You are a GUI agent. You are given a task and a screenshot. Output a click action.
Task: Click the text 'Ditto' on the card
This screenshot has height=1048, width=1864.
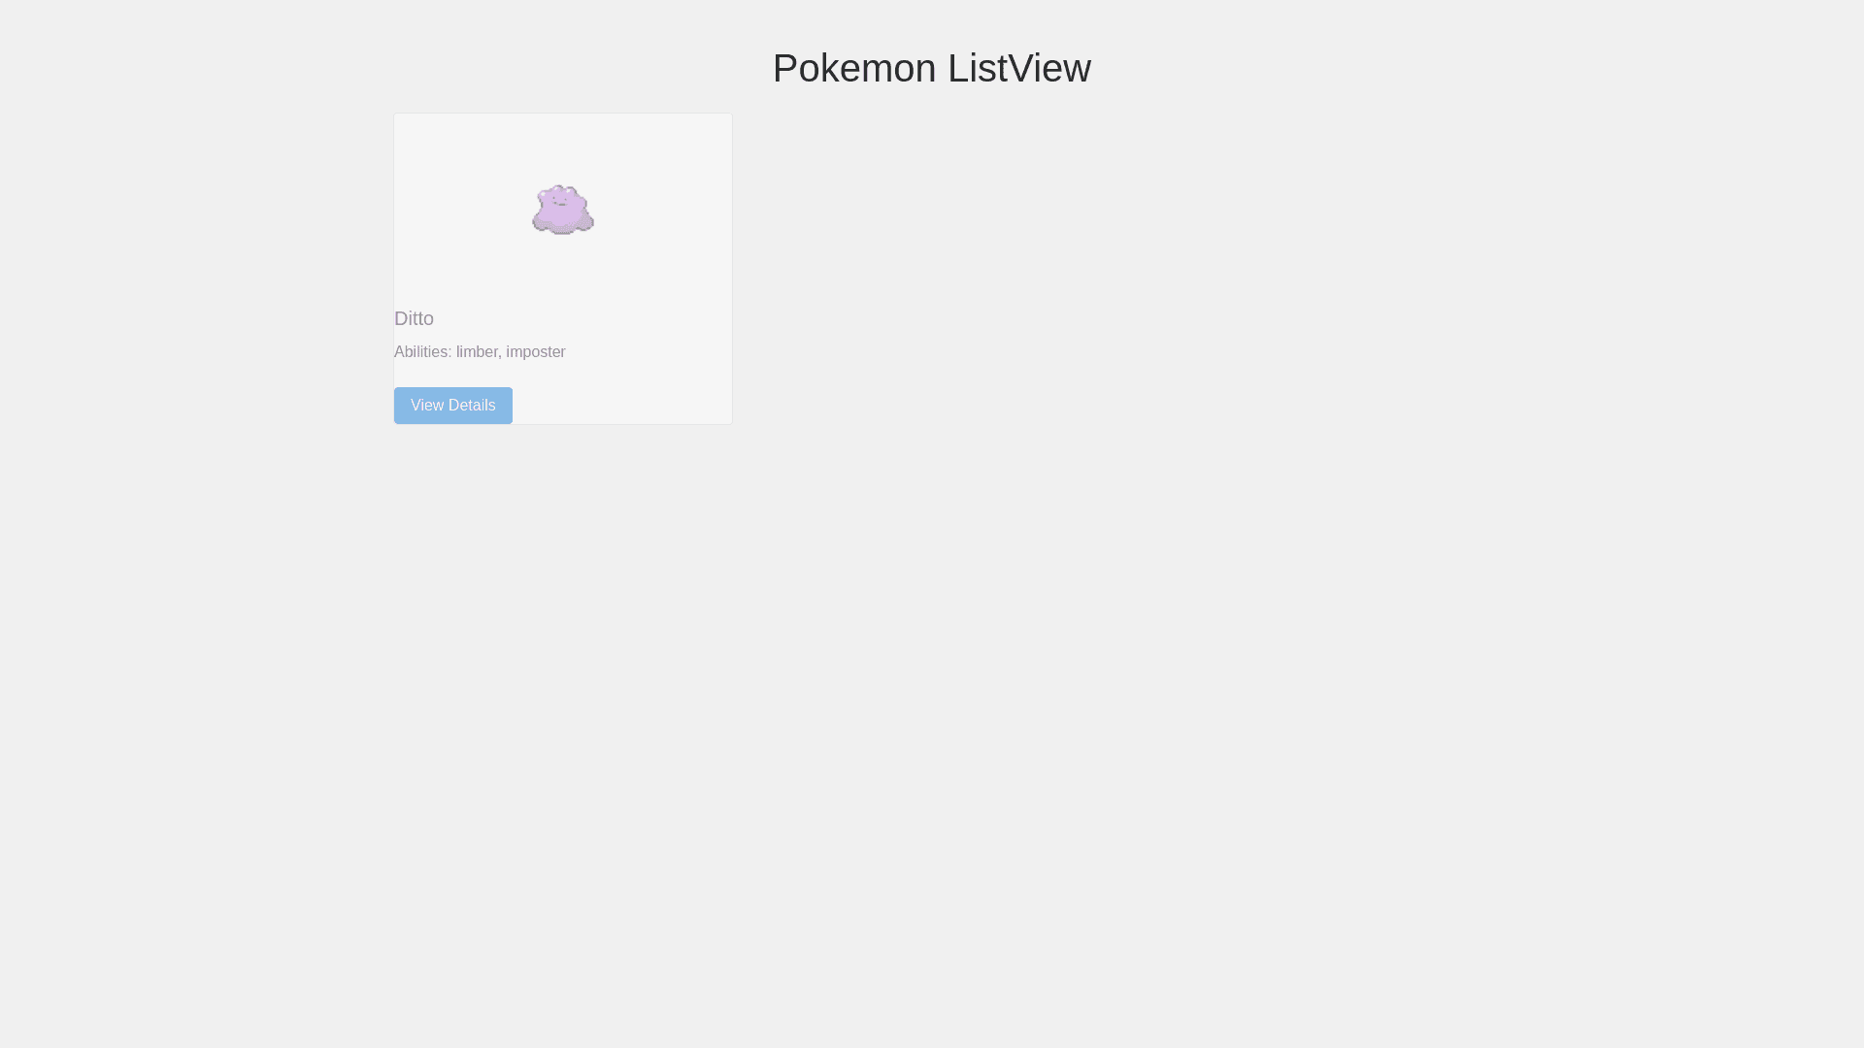click(x=414, y=318)
